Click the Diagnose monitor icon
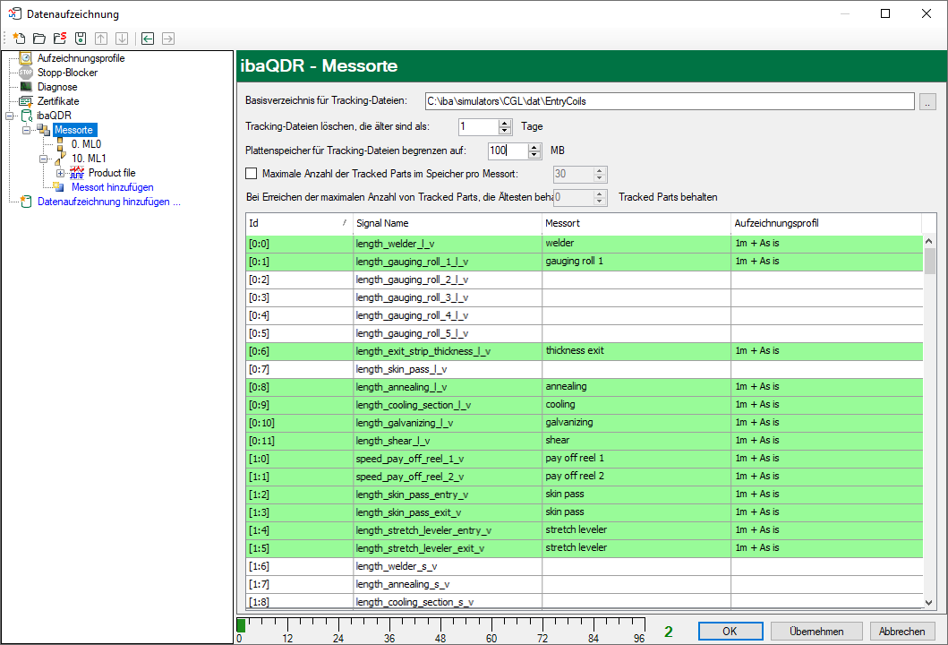The height and width of the screenshot is (645, 948). [x=25, y=87]
